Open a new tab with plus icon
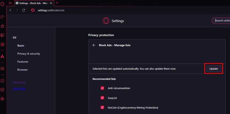Screen dimensions: 230x114 [57, 3]
